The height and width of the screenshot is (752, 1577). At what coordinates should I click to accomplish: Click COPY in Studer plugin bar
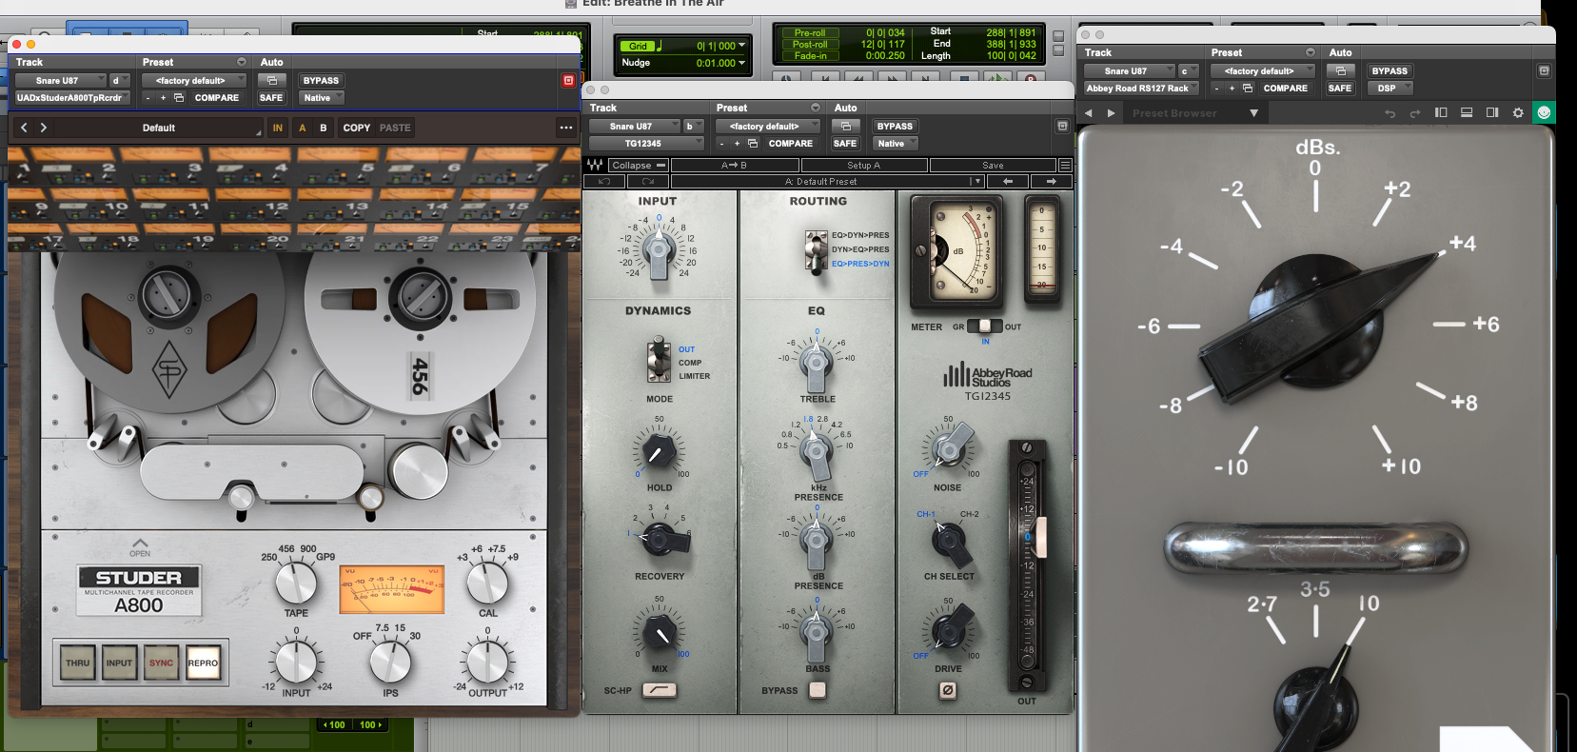click(x=357, y=128)
